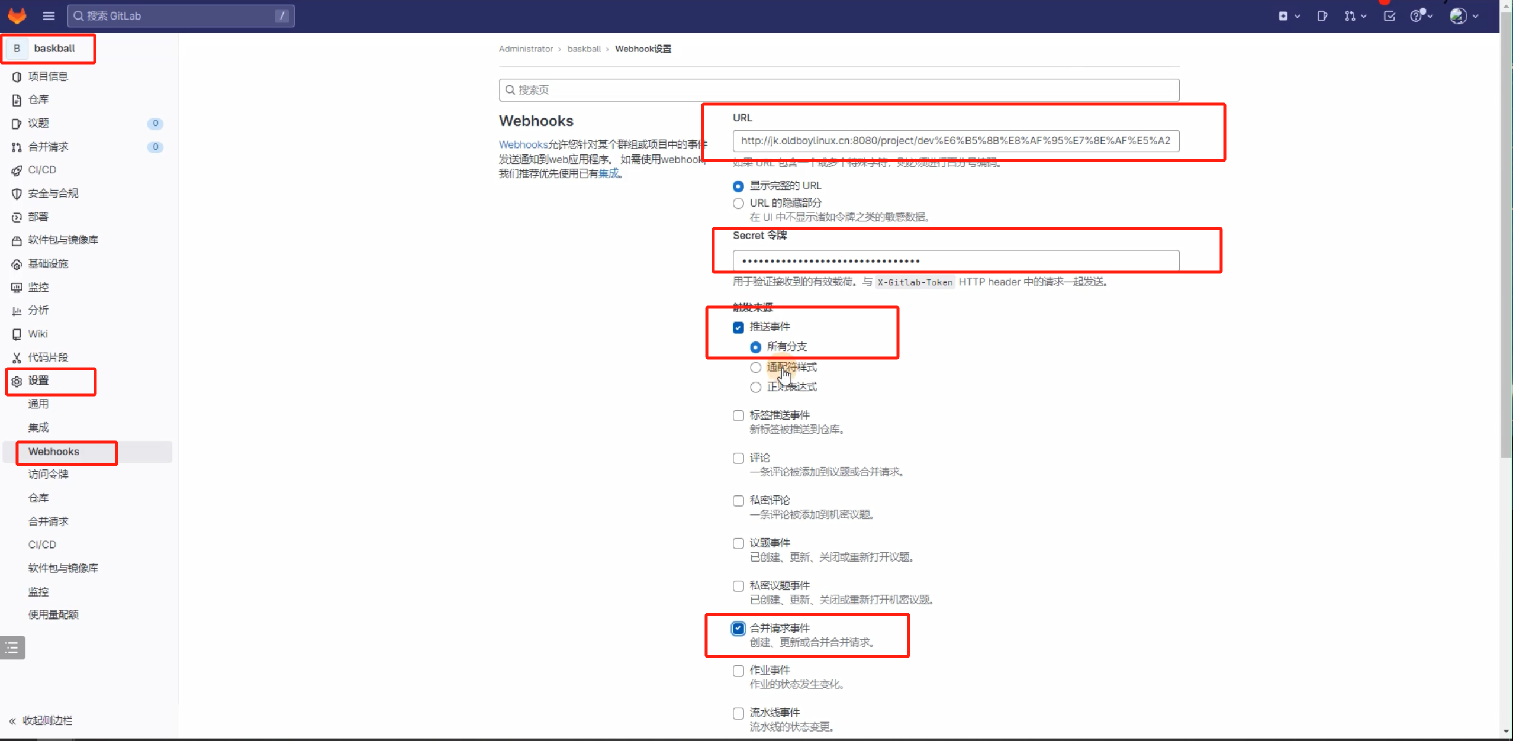The width and height of the screenshot is (1513, 741).
Task: Open the issues icon in top bar
Action: point(1322,16)
